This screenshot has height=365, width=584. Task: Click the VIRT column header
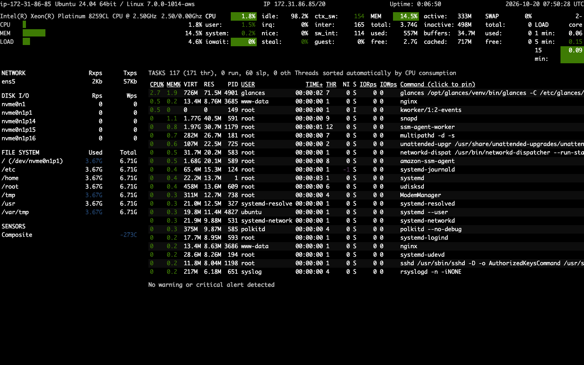coord(191,84)
